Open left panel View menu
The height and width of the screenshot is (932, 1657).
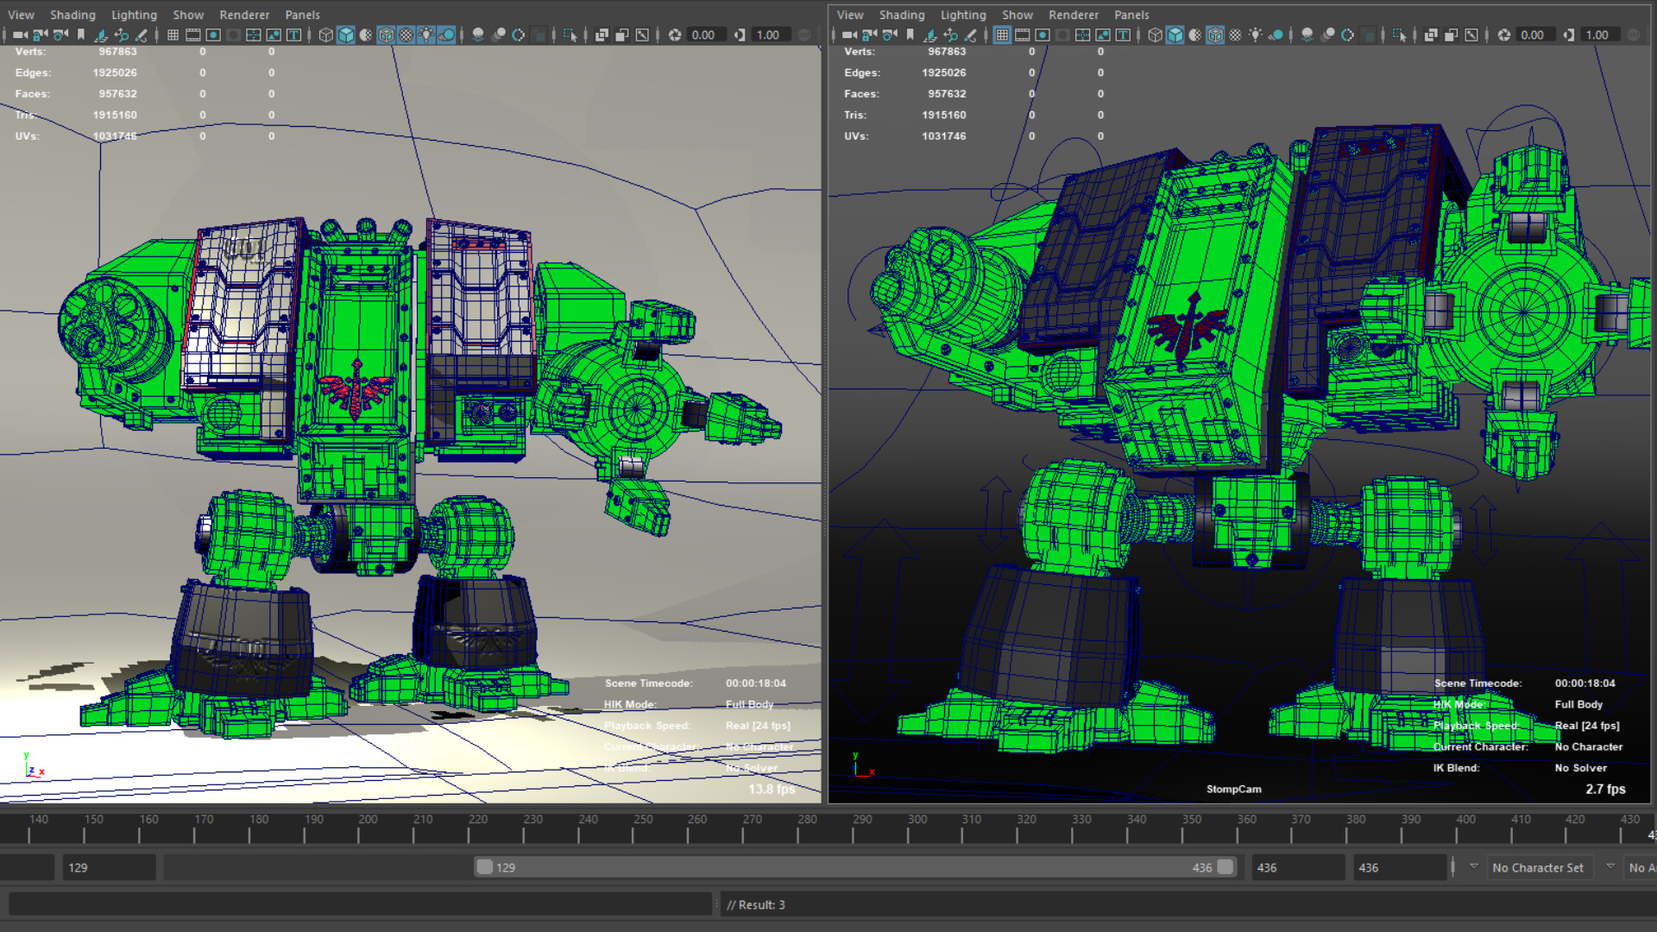pos(22,15)
